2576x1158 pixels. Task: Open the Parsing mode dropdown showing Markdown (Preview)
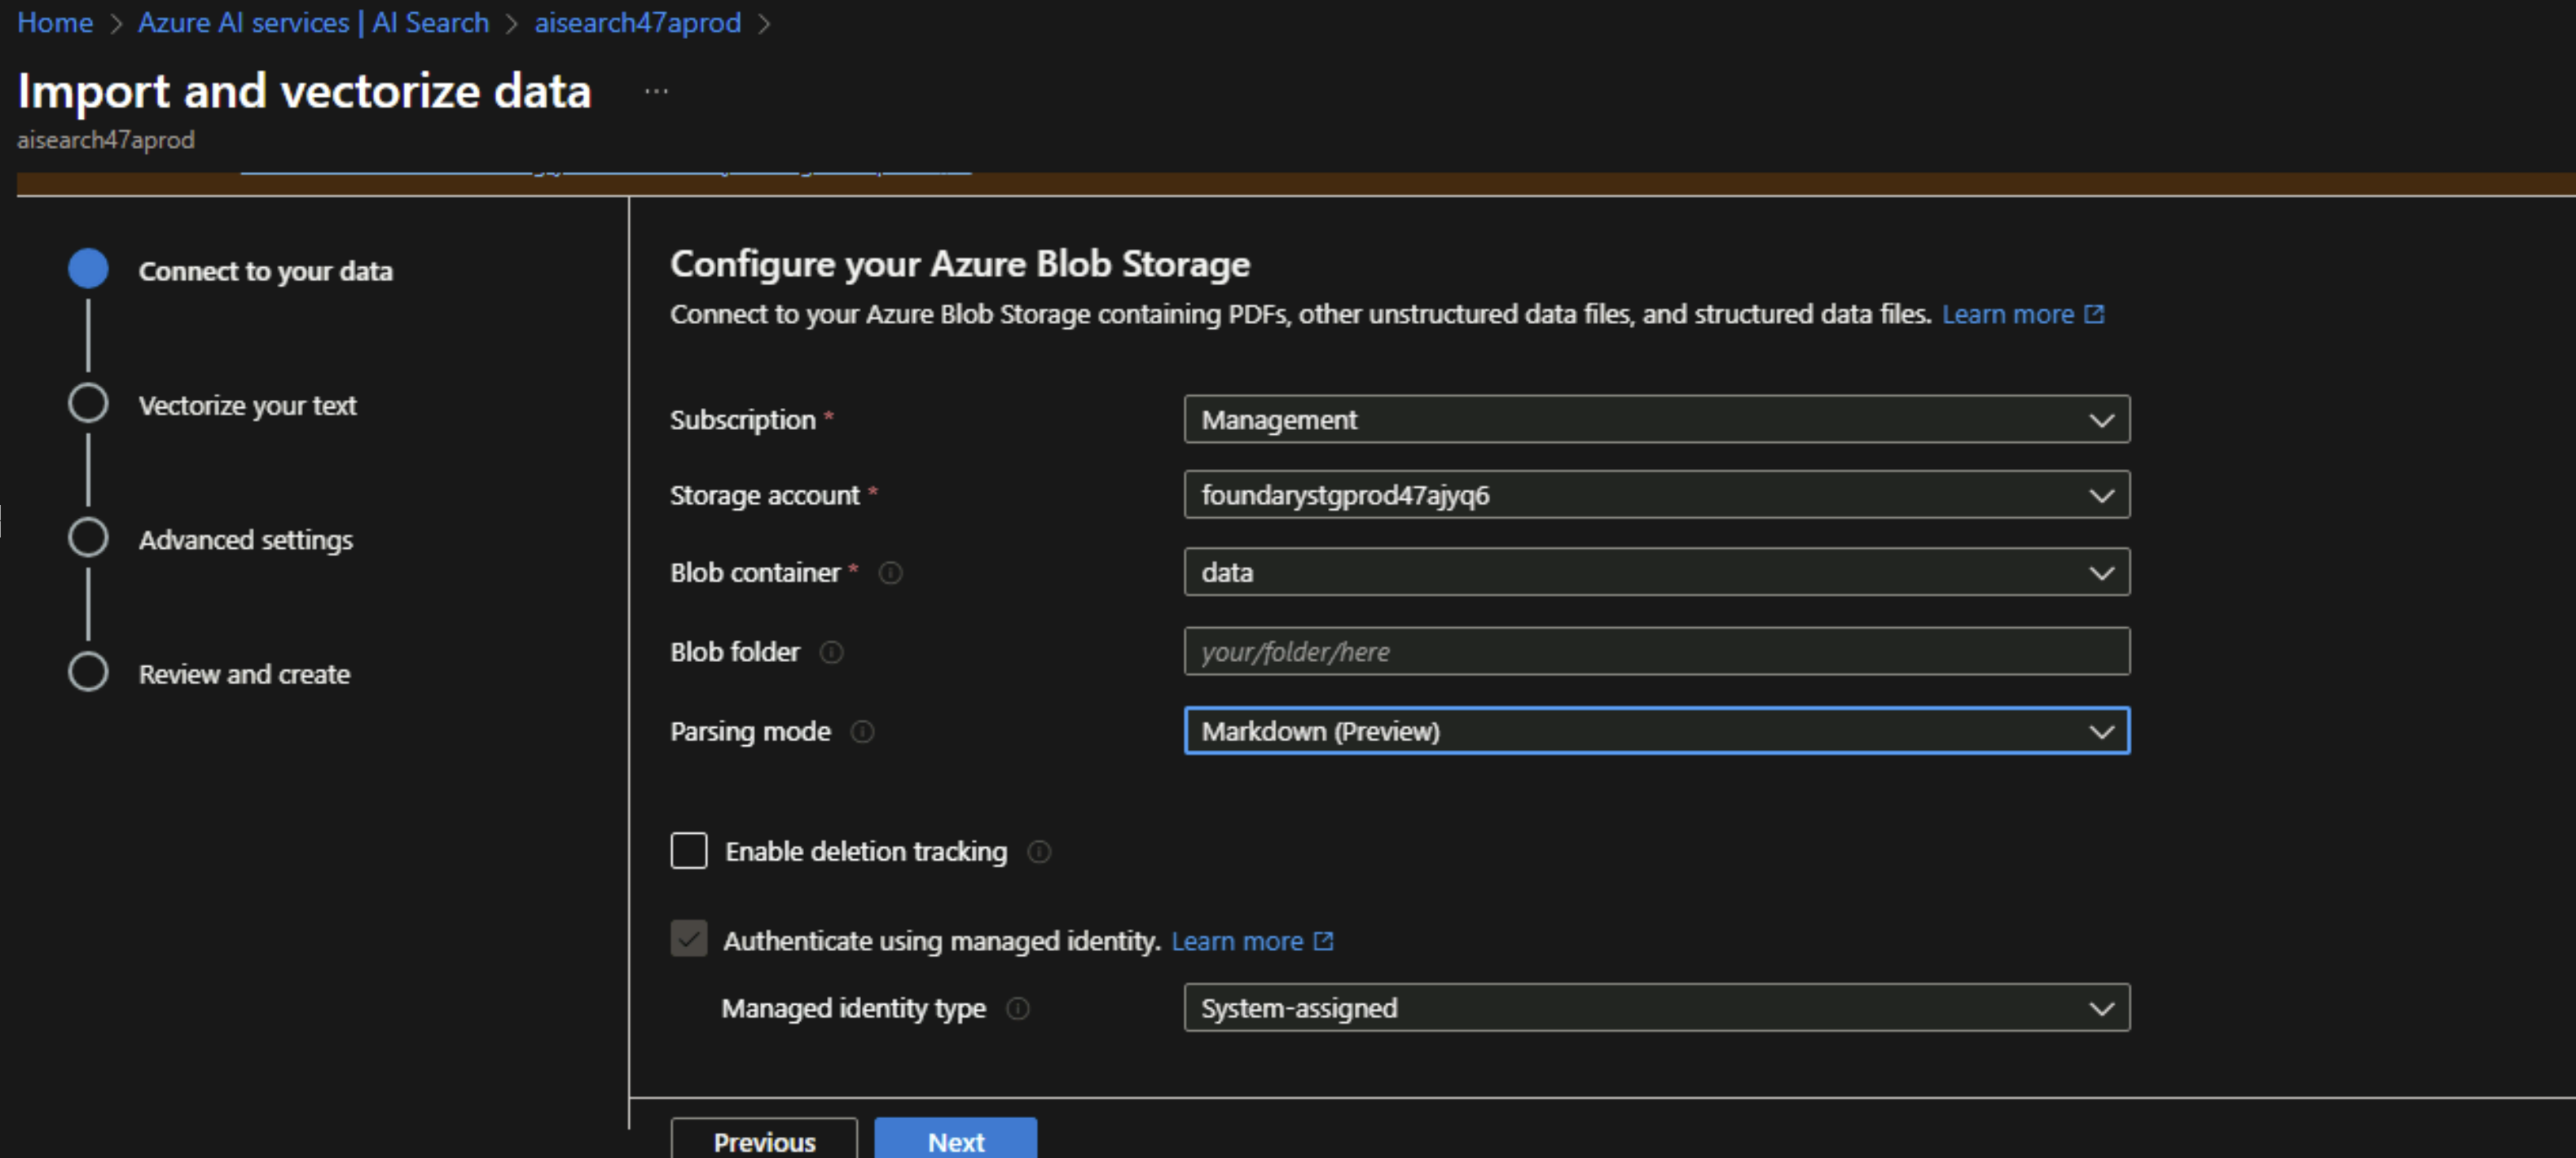click(1657, 731)
